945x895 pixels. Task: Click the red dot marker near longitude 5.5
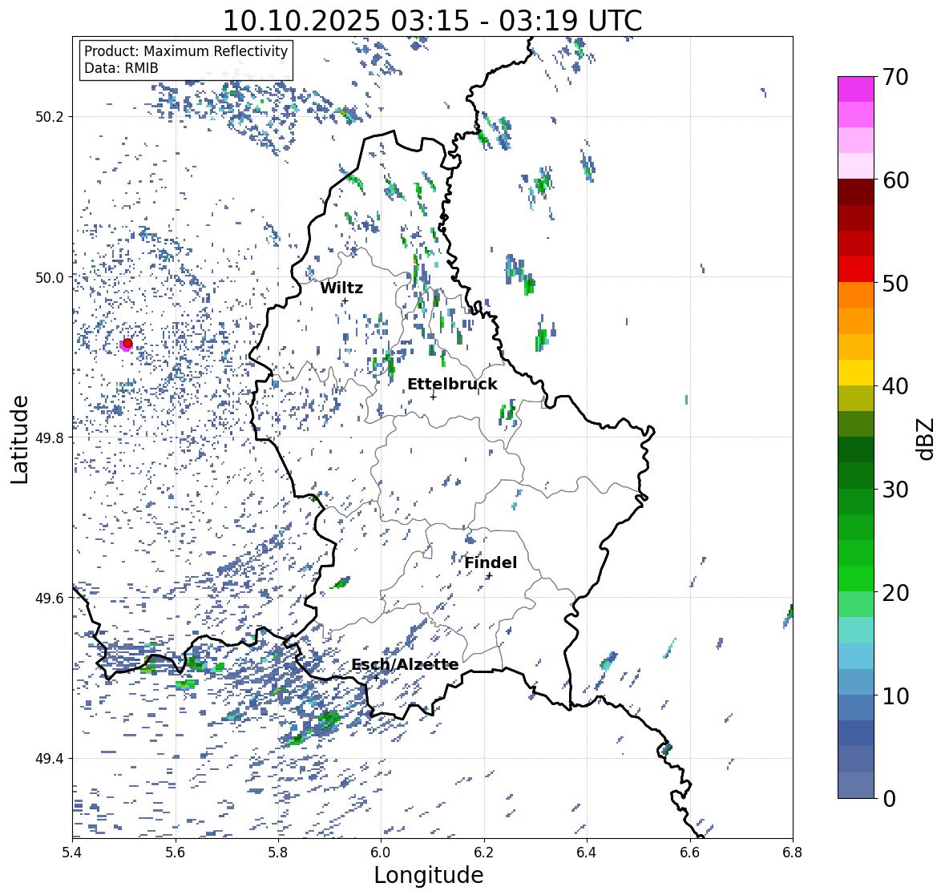[x=127, y=343]
